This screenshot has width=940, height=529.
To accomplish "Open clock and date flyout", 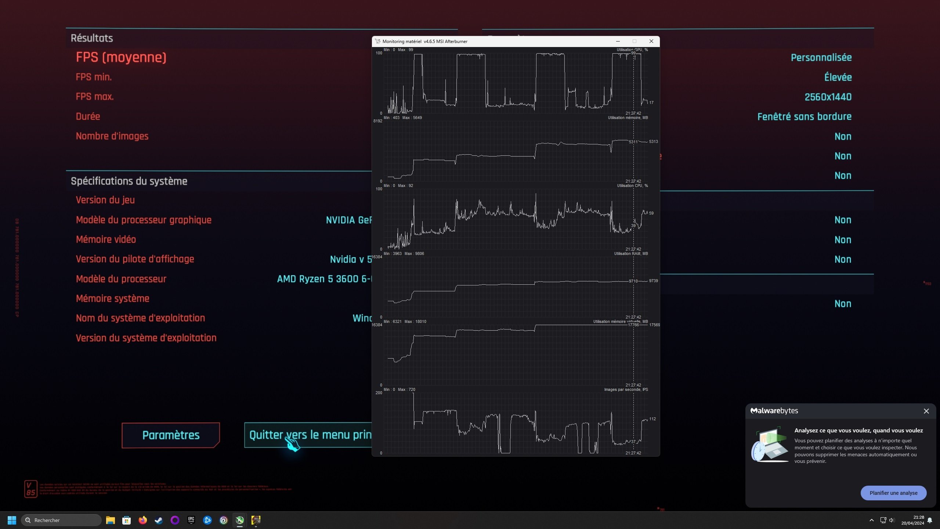I will coord(912,520).
